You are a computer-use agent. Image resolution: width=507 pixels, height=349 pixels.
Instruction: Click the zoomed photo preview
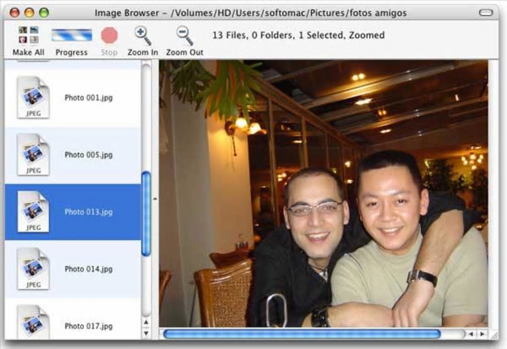324,193
